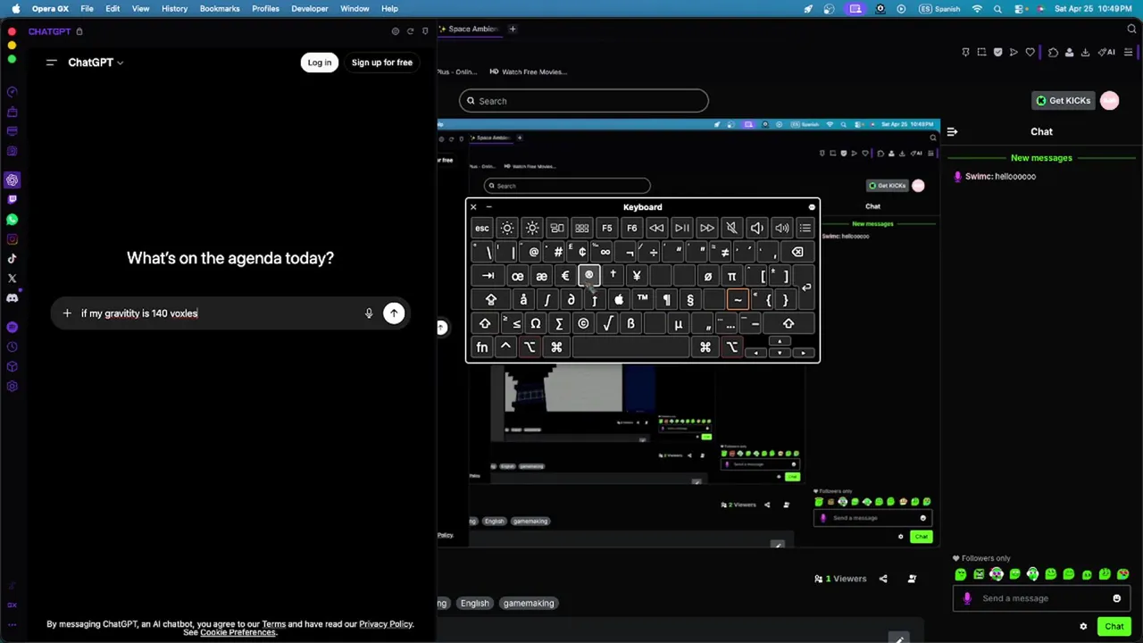The image size is (1143, 643).
Task: Click the Get KICKs button
Action: pyautogui.click(x=1063, y=101)
